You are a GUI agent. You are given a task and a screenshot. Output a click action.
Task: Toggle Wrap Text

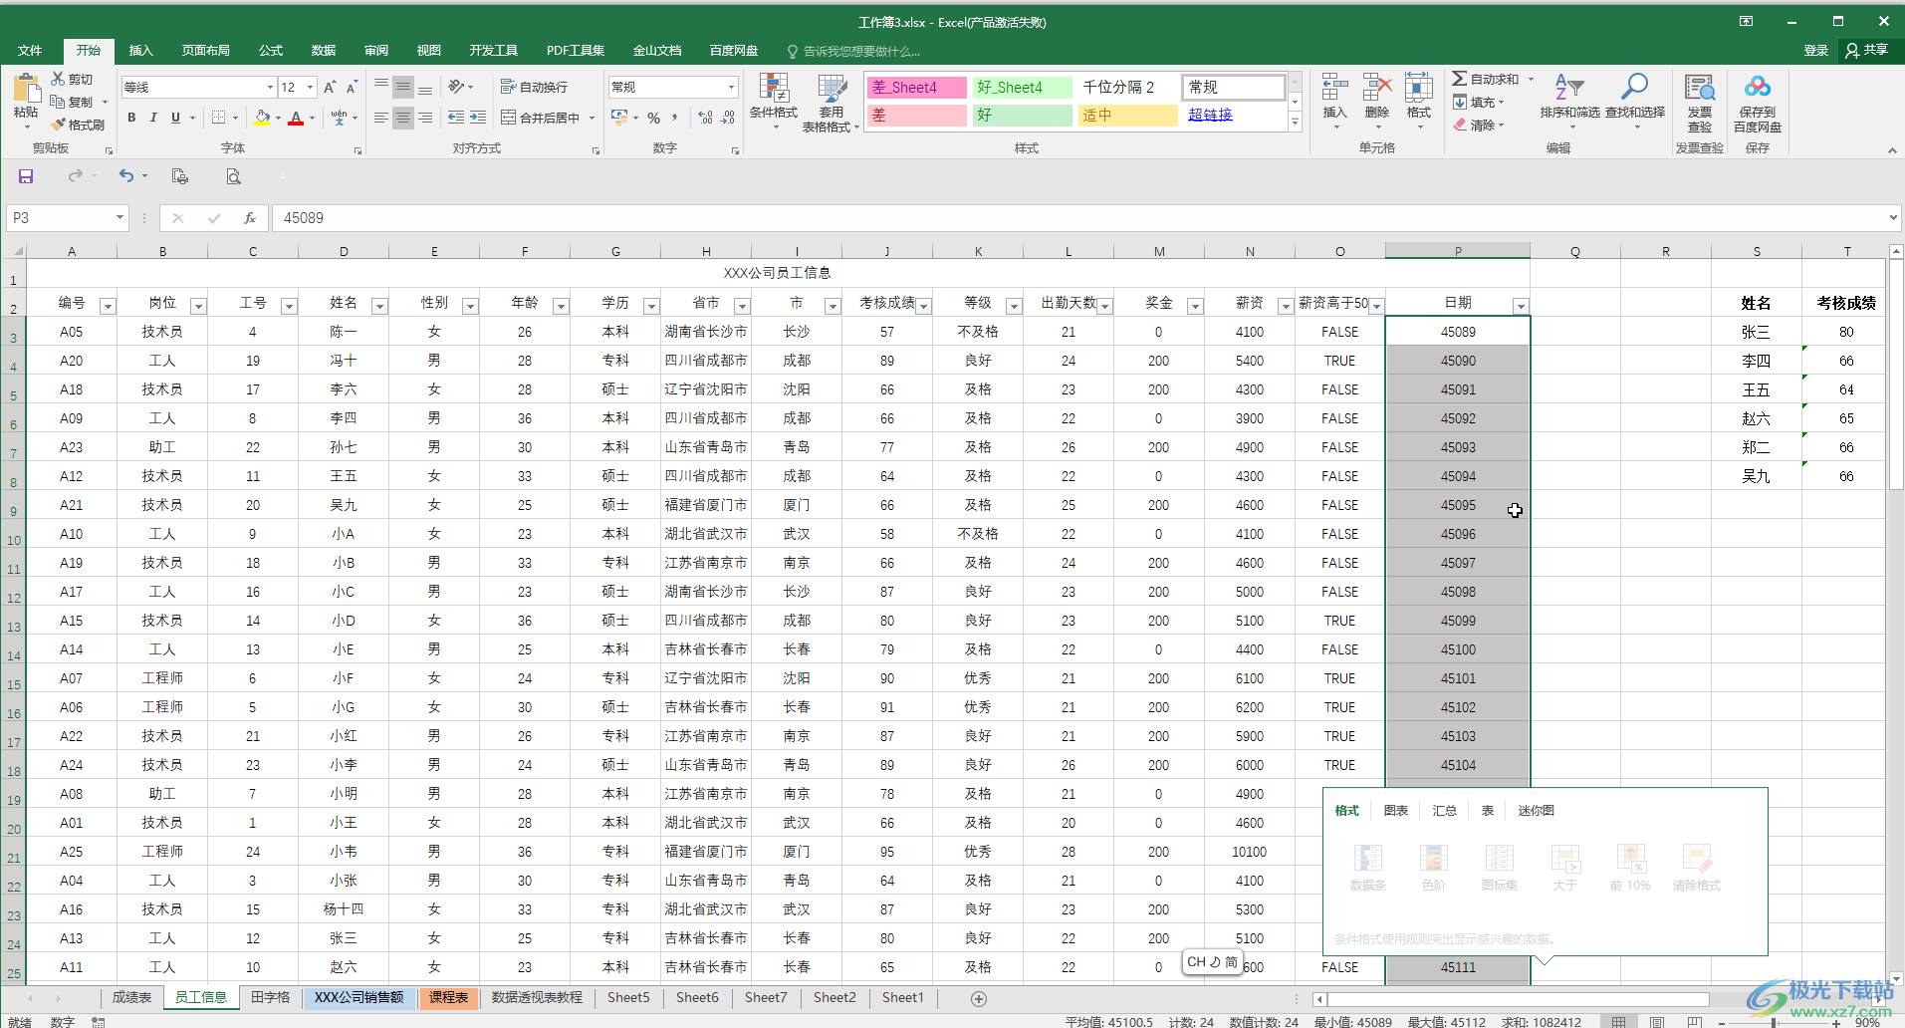[x=534, y=87]
